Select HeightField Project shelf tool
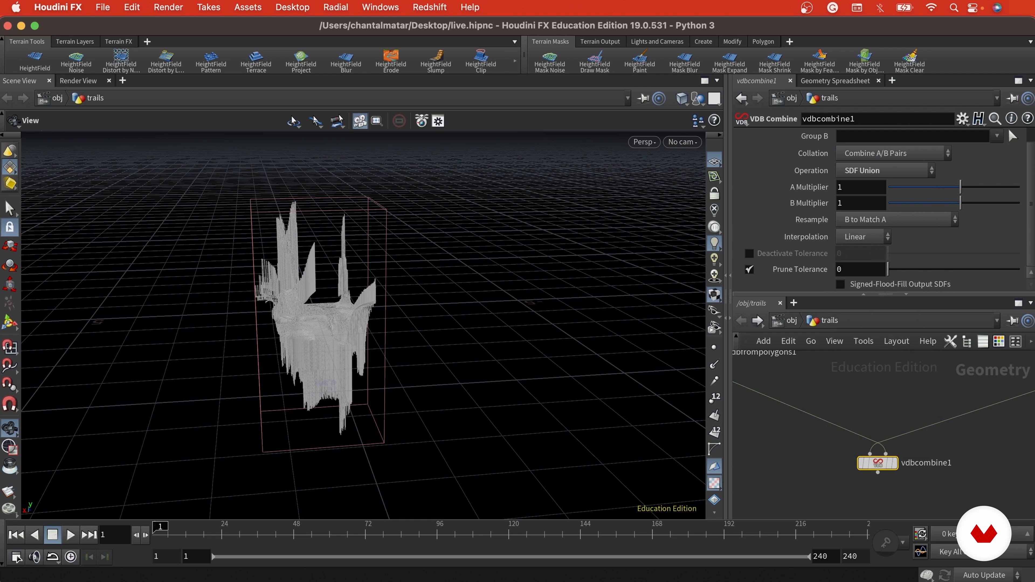1035x582 pixels. pos(301,61)
